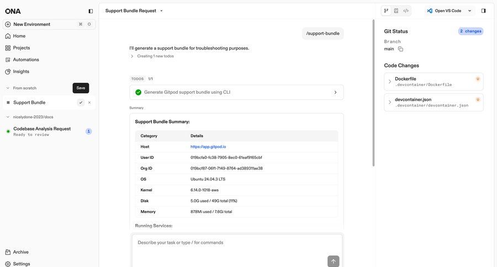Switch to the document view tab icon
Image resolution: width=497 pixels, height=267 pixels.
396,11
